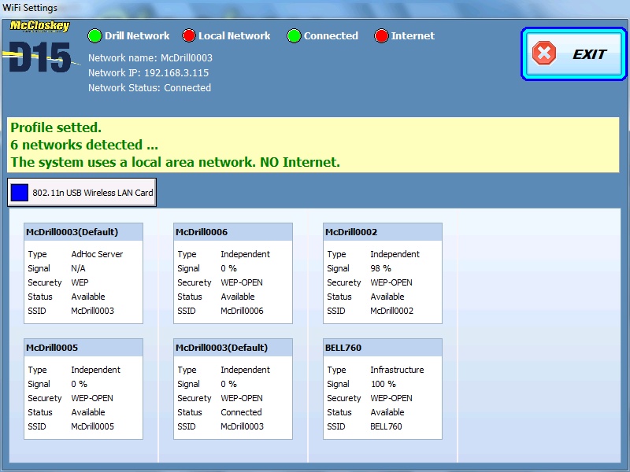Click the Network Status Connected text
The image size is (630, 472).
pos(150,88)
